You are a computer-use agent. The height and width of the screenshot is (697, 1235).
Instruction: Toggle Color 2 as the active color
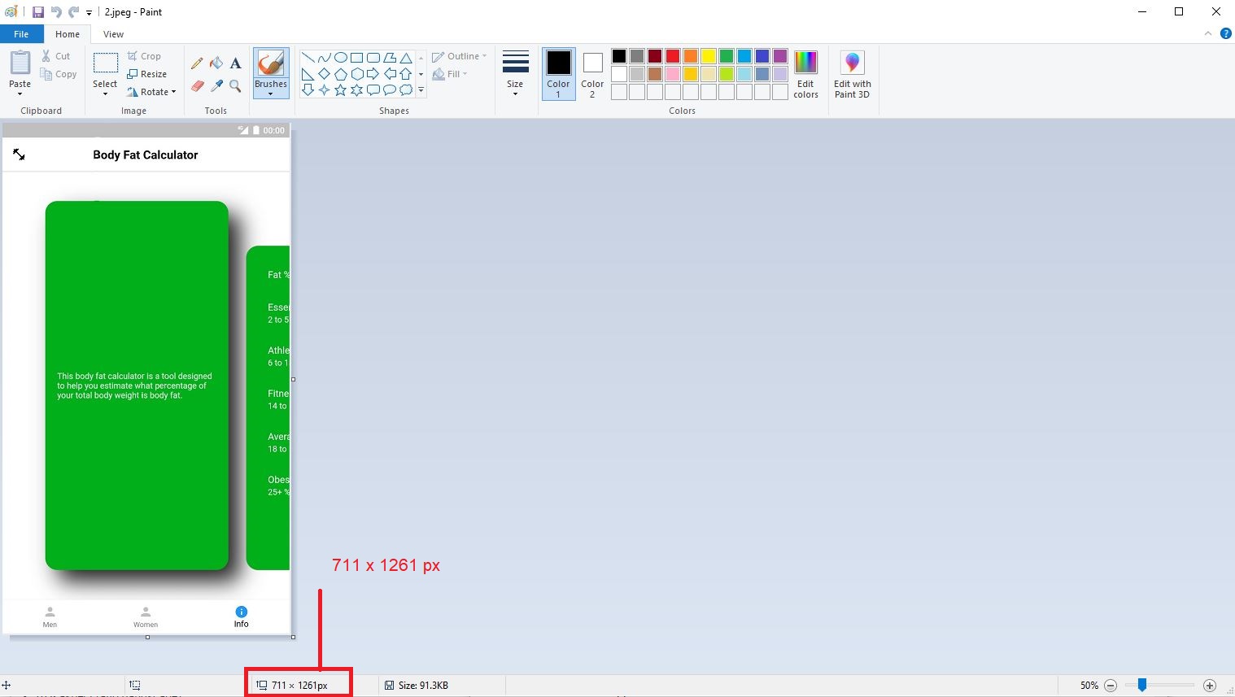pyautogui.click(x=591, y=73)
